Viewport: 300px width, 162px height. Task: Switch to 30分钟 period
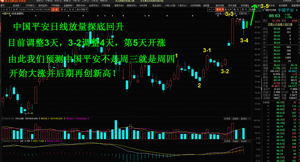click(39, 9)
